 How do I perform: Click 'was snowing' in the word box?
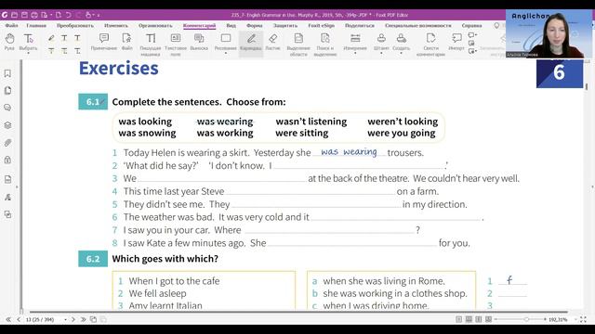click(147, 134)
